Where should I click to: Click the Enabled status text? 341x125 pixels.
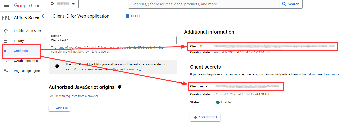click(x=227, y=102)
